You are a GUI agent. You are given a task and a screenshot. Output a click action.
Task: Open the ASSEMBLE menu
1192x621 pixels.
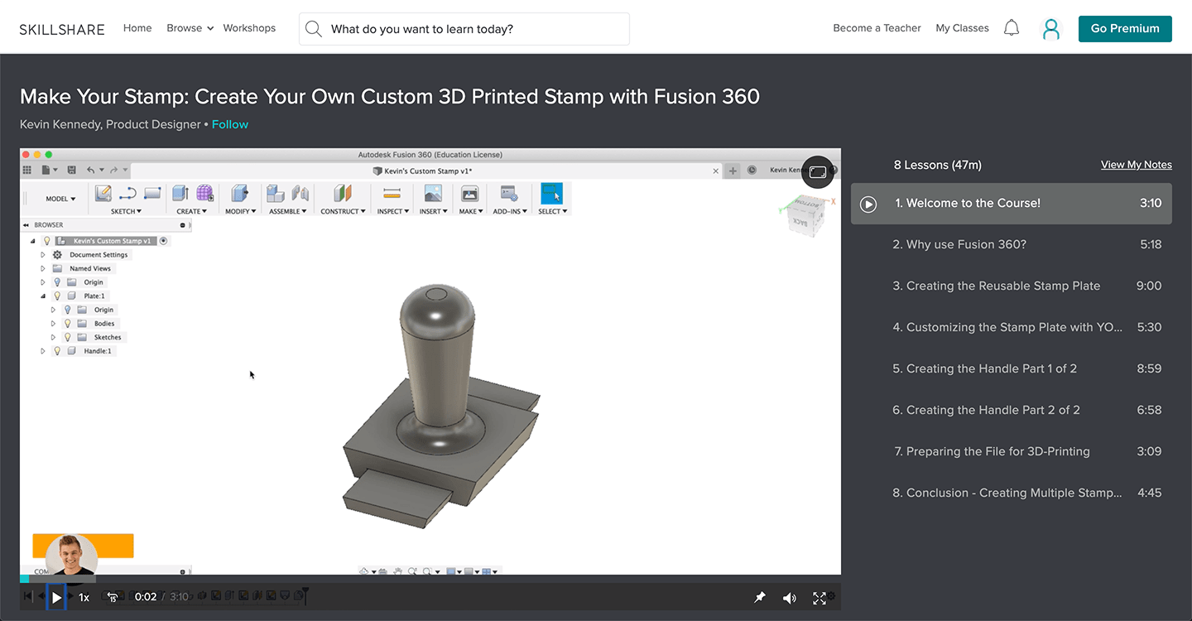coord(287,211)
